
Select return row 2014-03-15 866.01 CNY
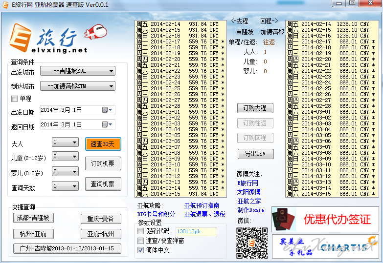pyautogui.click(x=332, y=194)
